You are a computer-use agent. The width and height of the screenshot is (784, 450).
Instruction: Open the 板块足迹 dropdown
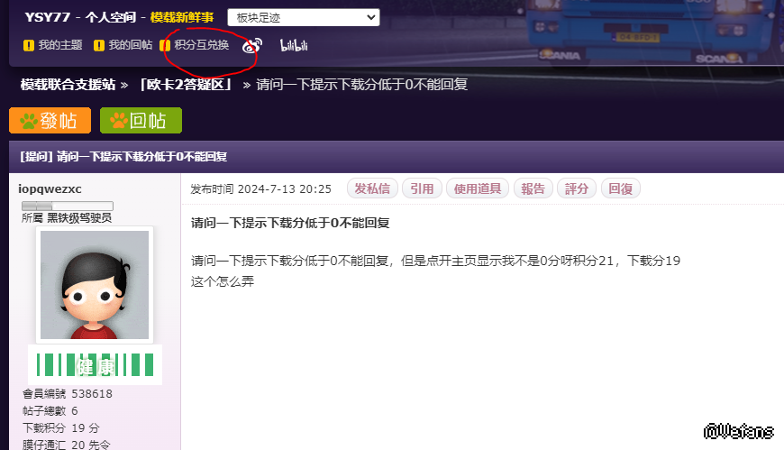tap(304, 17)
